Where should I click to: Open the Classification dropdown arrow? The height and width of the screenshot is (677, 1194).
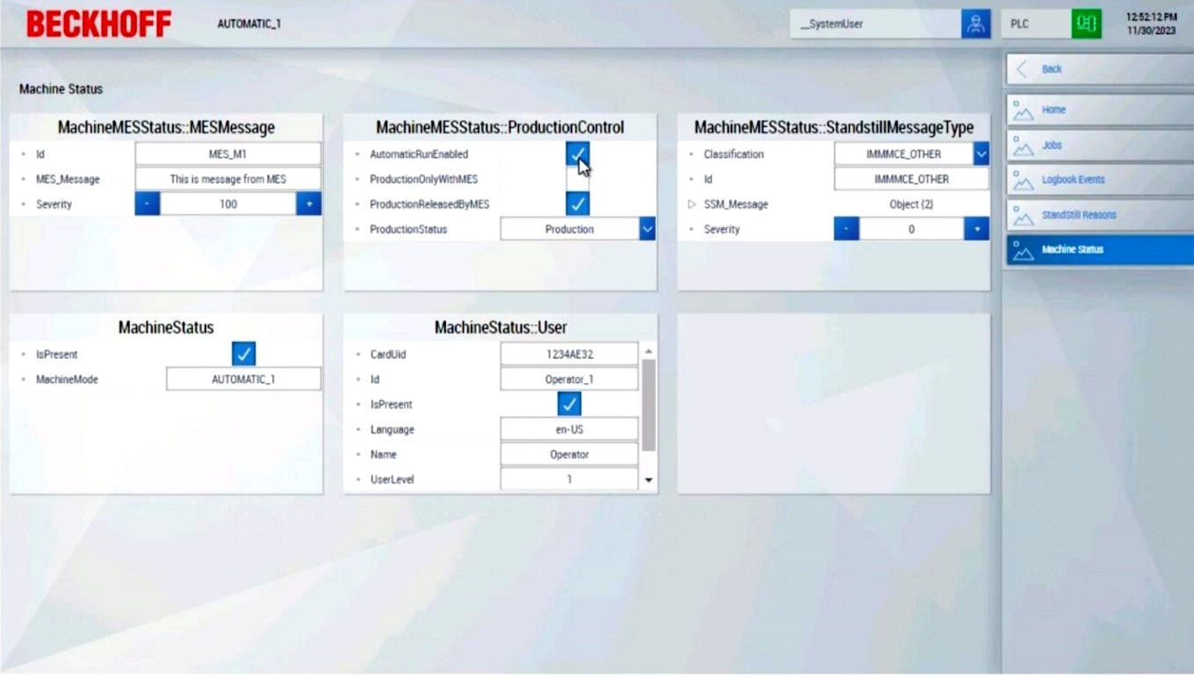point(981,154)
